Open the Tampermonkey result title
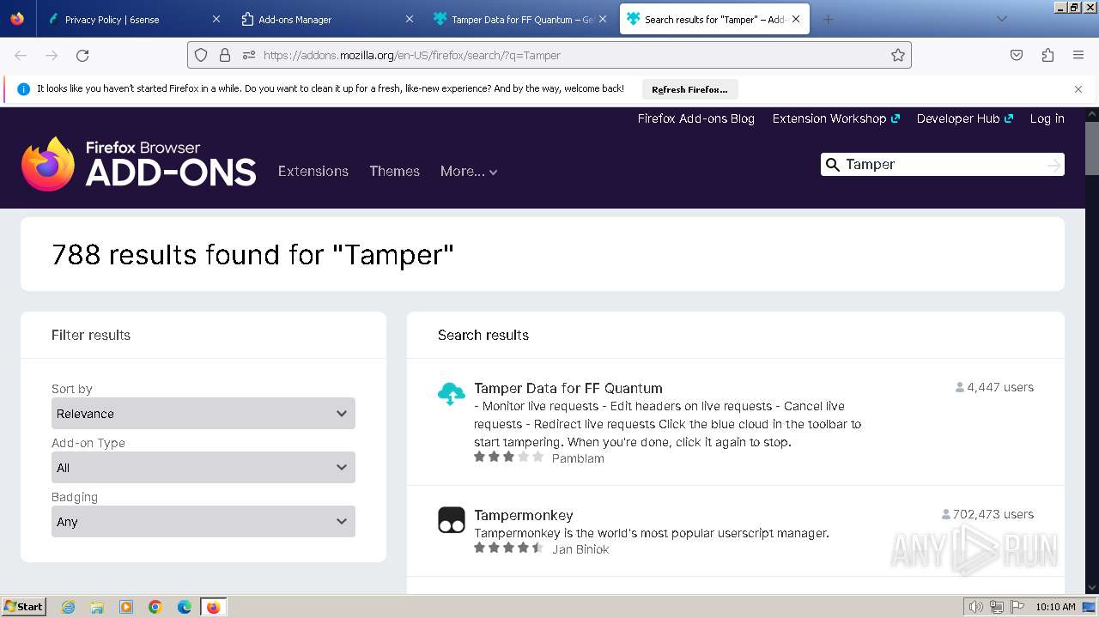Viewport: 1099px width, 618px height. 524,515
